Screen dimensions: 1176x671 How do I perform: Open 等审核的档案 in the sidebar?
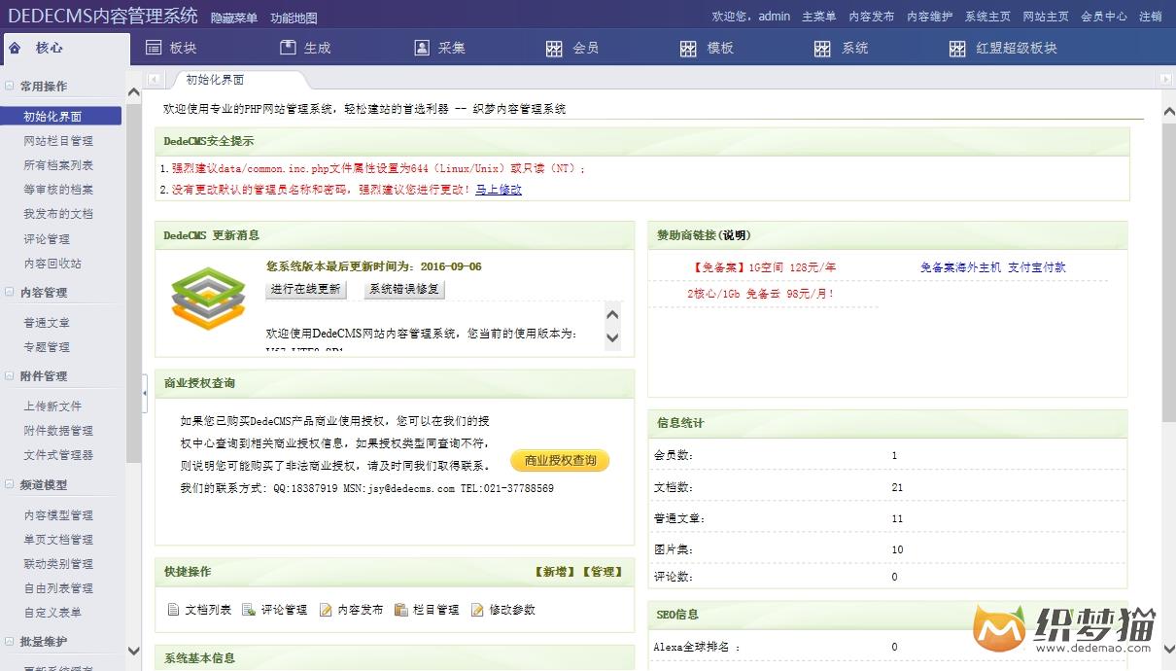click(58, 190)
